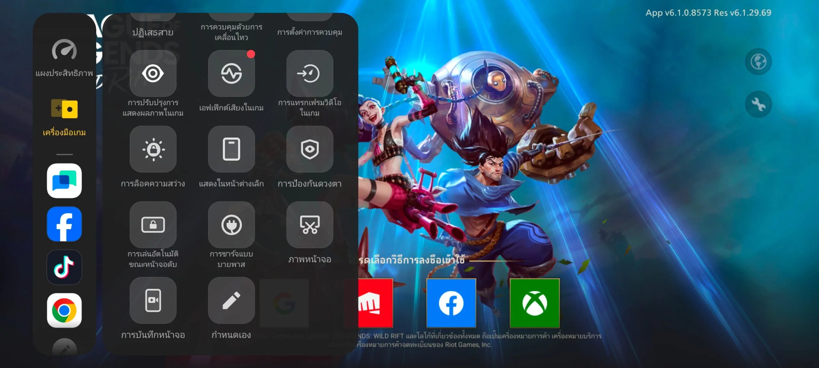Open Facebook app in sidebar
This screenshot has height=368, width=819.
tap(64, 224)
